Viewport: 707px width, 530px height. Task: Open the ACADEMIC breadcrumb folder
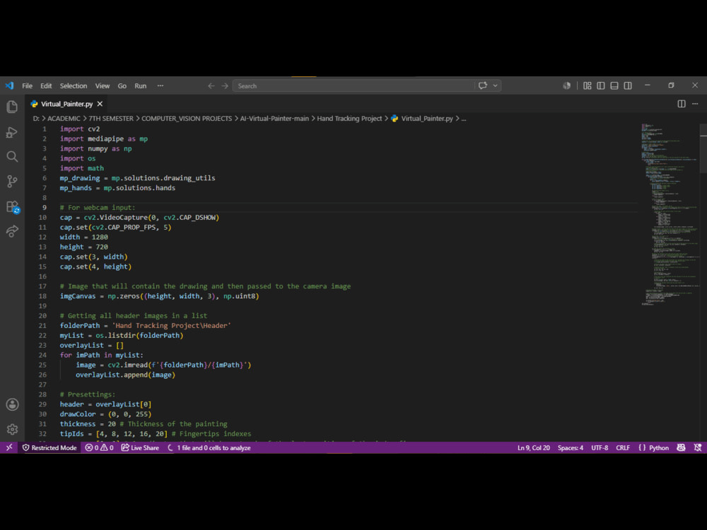(64, 119)
